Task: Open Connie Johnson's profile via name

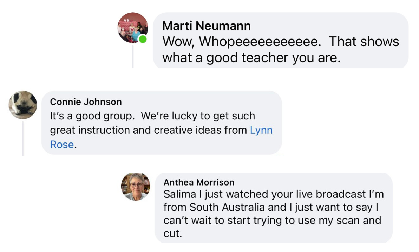Action: pos(86,102)
